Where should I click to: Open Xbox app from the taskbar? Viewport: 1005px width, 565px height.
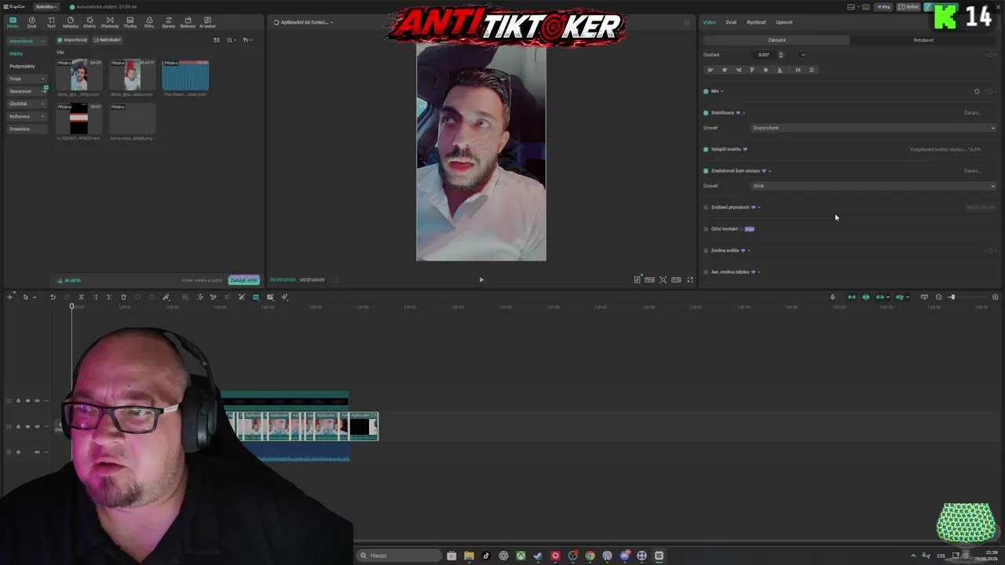point(521,556)
